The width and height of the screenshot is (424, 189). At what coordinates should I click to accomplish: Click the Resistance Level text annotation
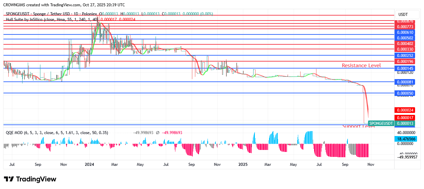point(361,66)
